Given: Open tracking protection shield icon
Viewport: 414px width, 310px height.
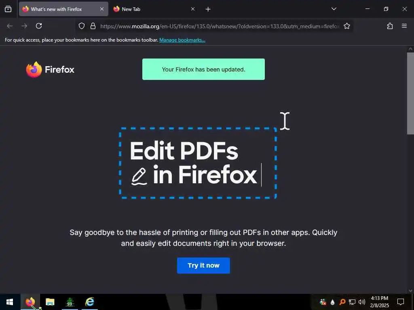Looking at the screenshot, I should [x=82, y=26].
